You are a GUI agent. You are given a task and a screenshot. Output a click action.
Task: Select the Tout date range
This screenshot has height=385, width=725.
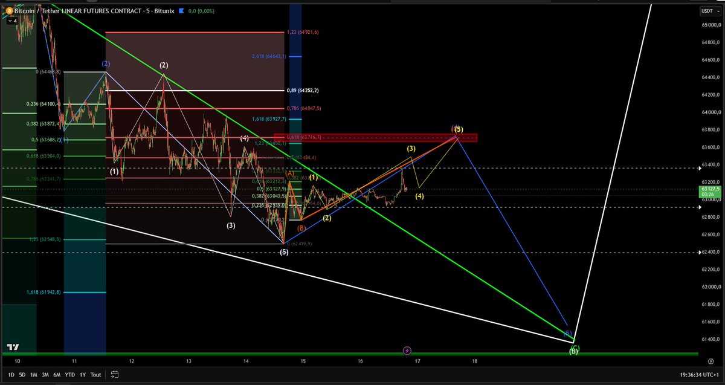coord(96,375)
